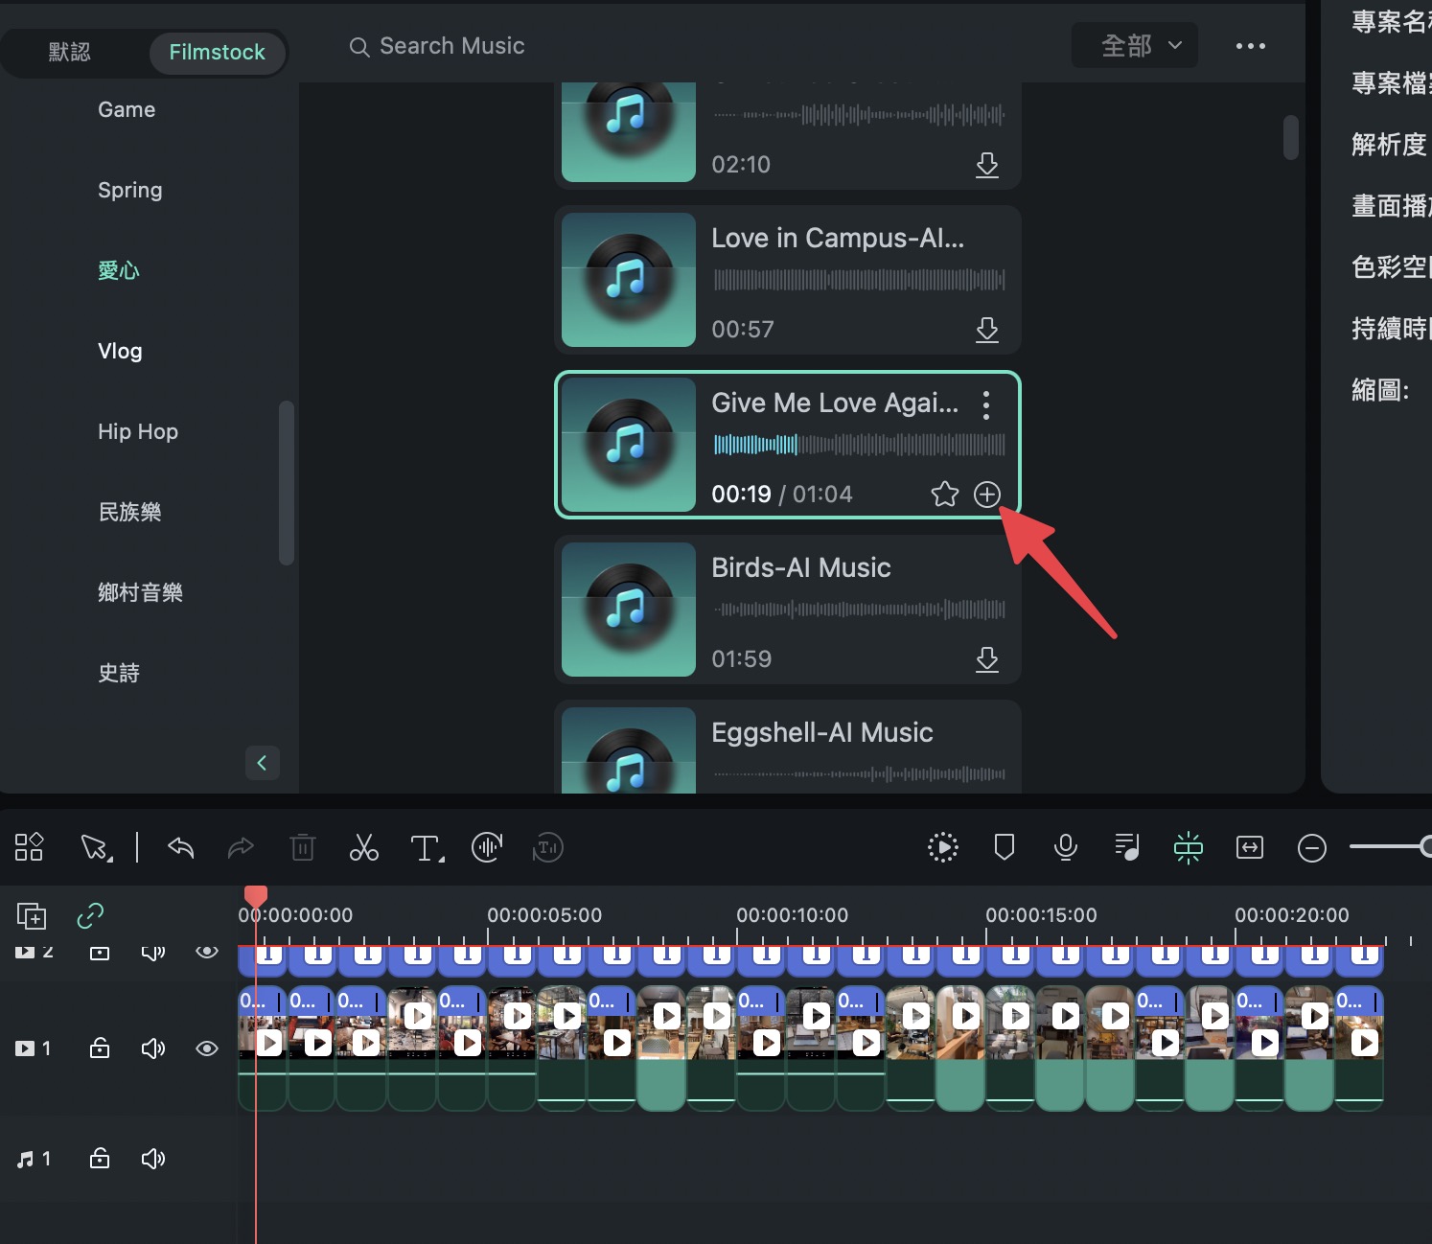Select the Text tool in the toolbar
The width and height of the screenshot is (1432, 1244).
coord(427,847)
